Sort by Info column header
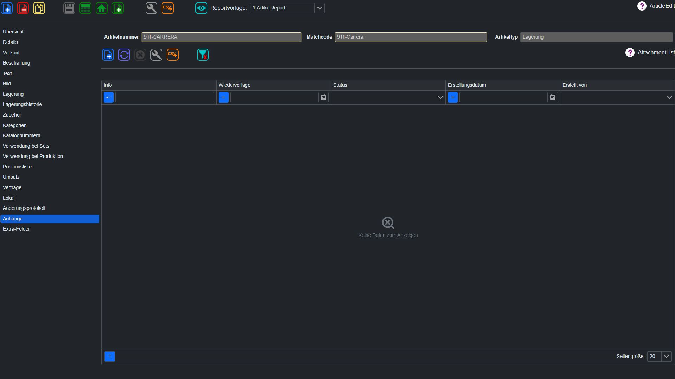The width and height of the screenshot is (675, 379). click(x=159, y=85)
